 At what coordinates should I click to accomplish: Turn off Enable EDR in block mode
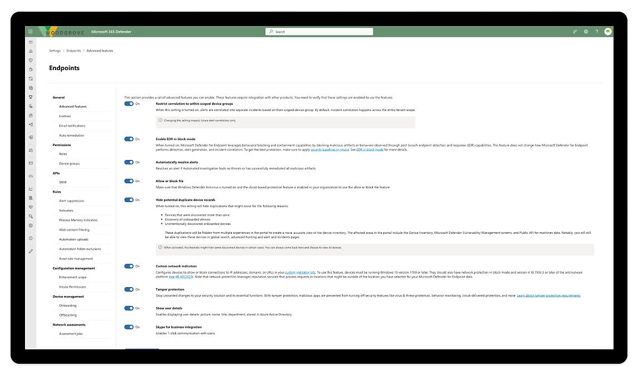(129, 139)
